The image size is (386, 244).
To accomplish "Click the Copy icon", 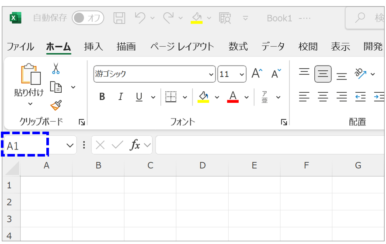I will 56,87.
